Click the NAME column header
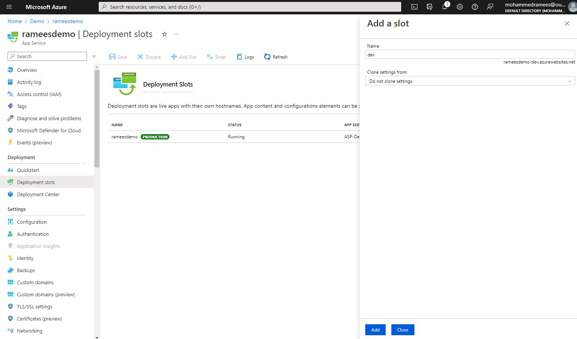Viewport: 577px width, 339px height. pyautogui.click(x=117, y=125)
